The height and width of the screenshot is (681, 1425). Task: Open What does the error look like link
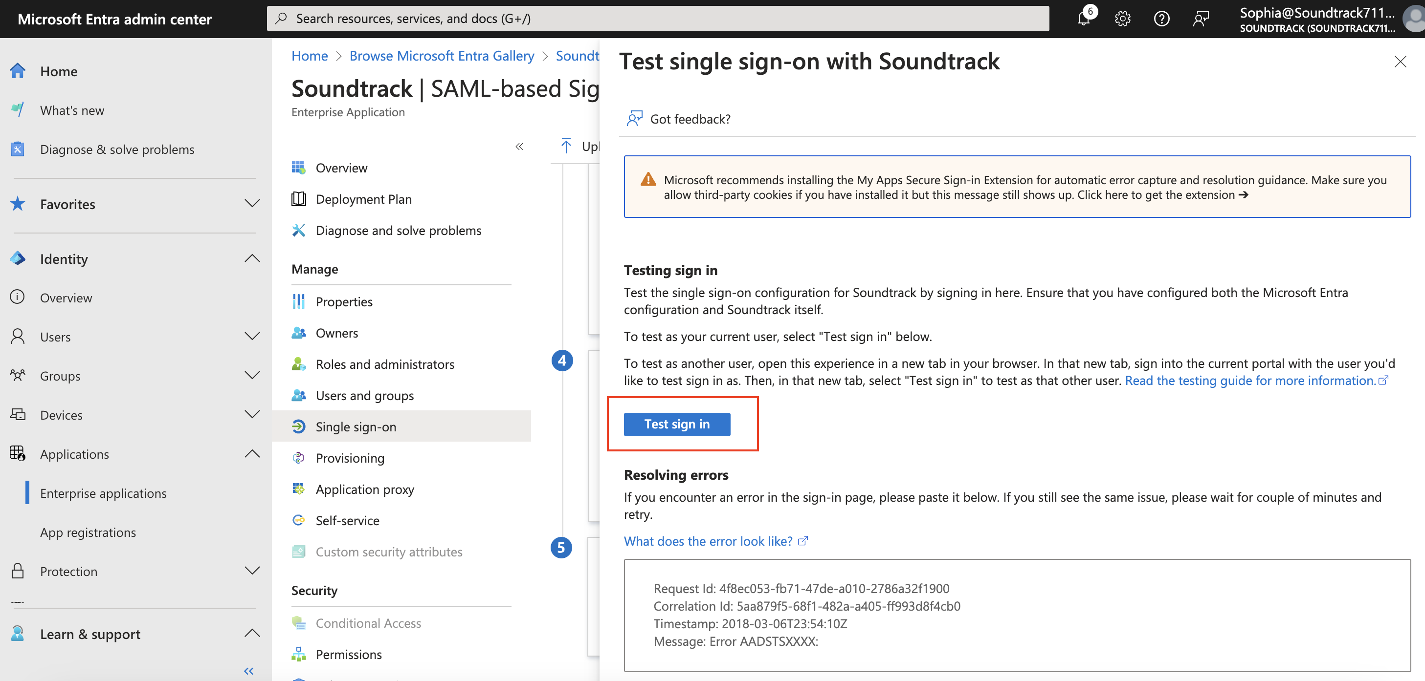click(716, 541)
